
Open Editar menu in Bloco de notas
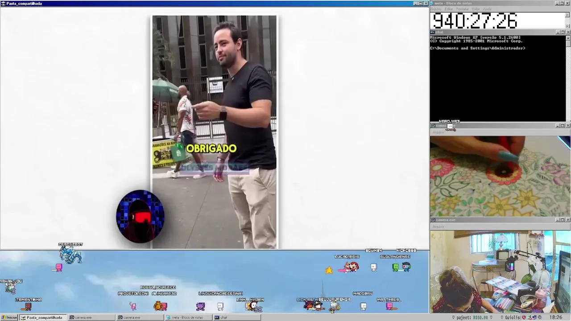coord(449,9)
